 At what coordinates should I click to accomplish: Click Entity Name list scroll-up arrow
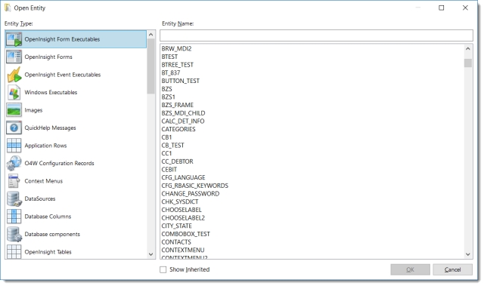coord(468,48)
